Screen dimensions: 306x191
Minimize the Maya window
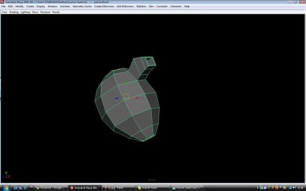[x=290, y=2]
